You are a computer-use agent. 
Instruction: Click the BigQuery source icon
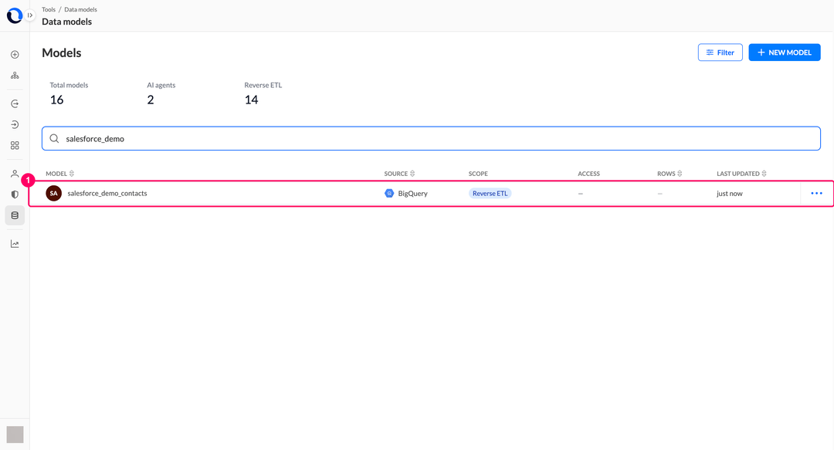[389, 193]
